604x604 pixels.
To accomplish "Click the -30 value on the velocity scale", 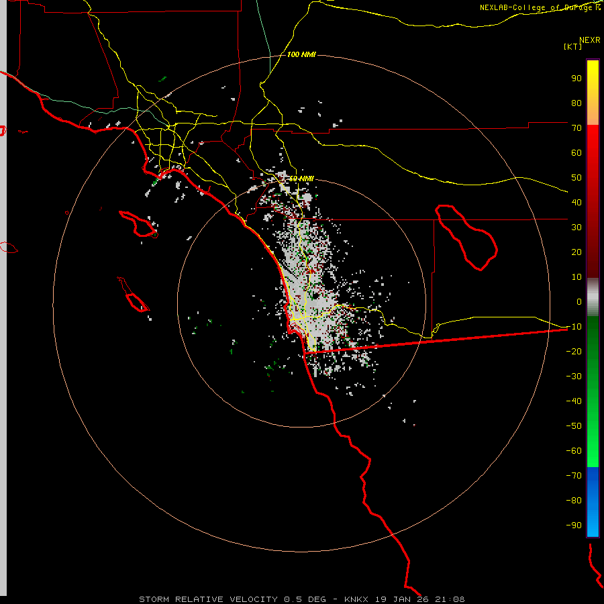I will click(x=574, y=376).
